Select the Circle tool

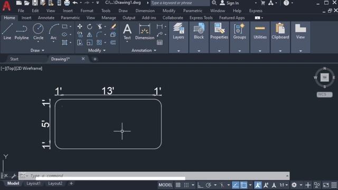[x=38, y=31]
